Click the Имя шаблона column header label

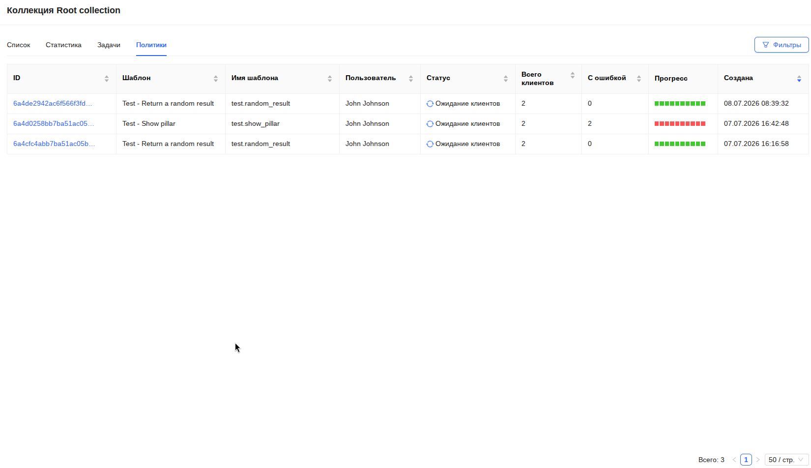point(255,78)
